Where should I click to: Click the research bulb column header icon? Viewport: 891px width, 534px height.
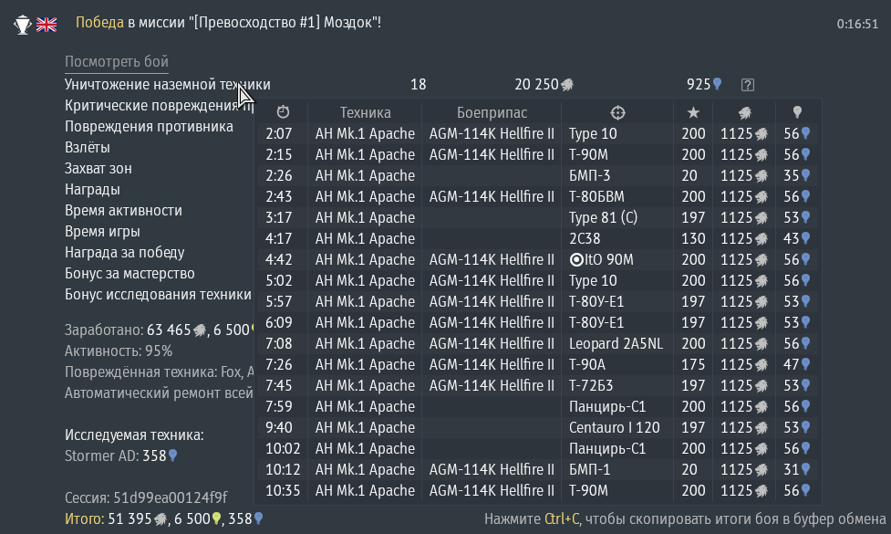point(797,112)
